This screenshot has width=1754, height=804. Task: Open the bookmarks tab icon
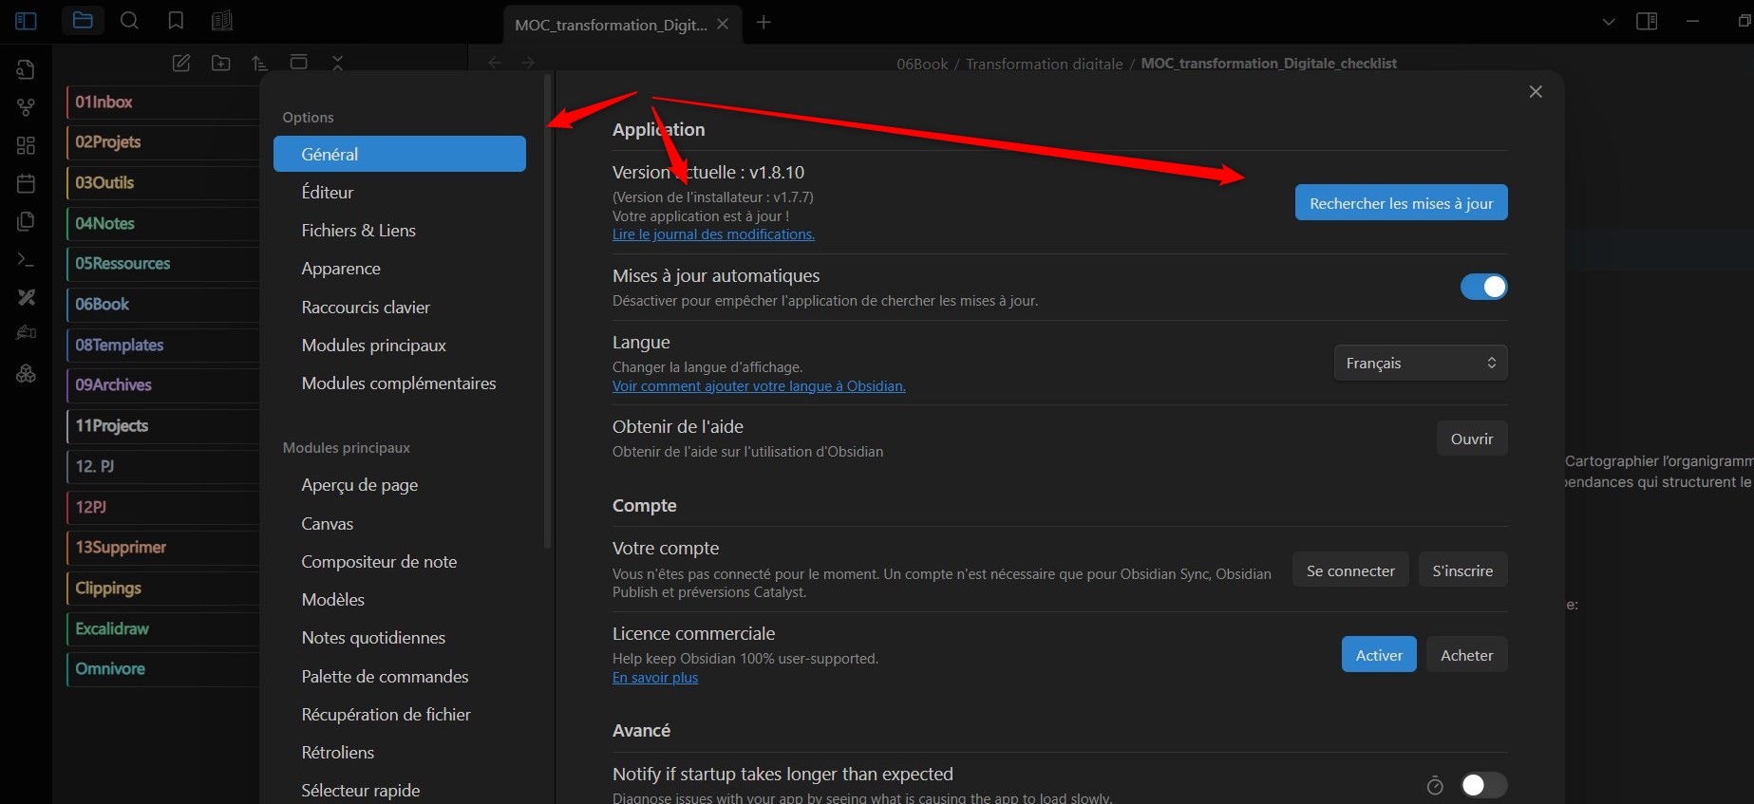(176, 21)
